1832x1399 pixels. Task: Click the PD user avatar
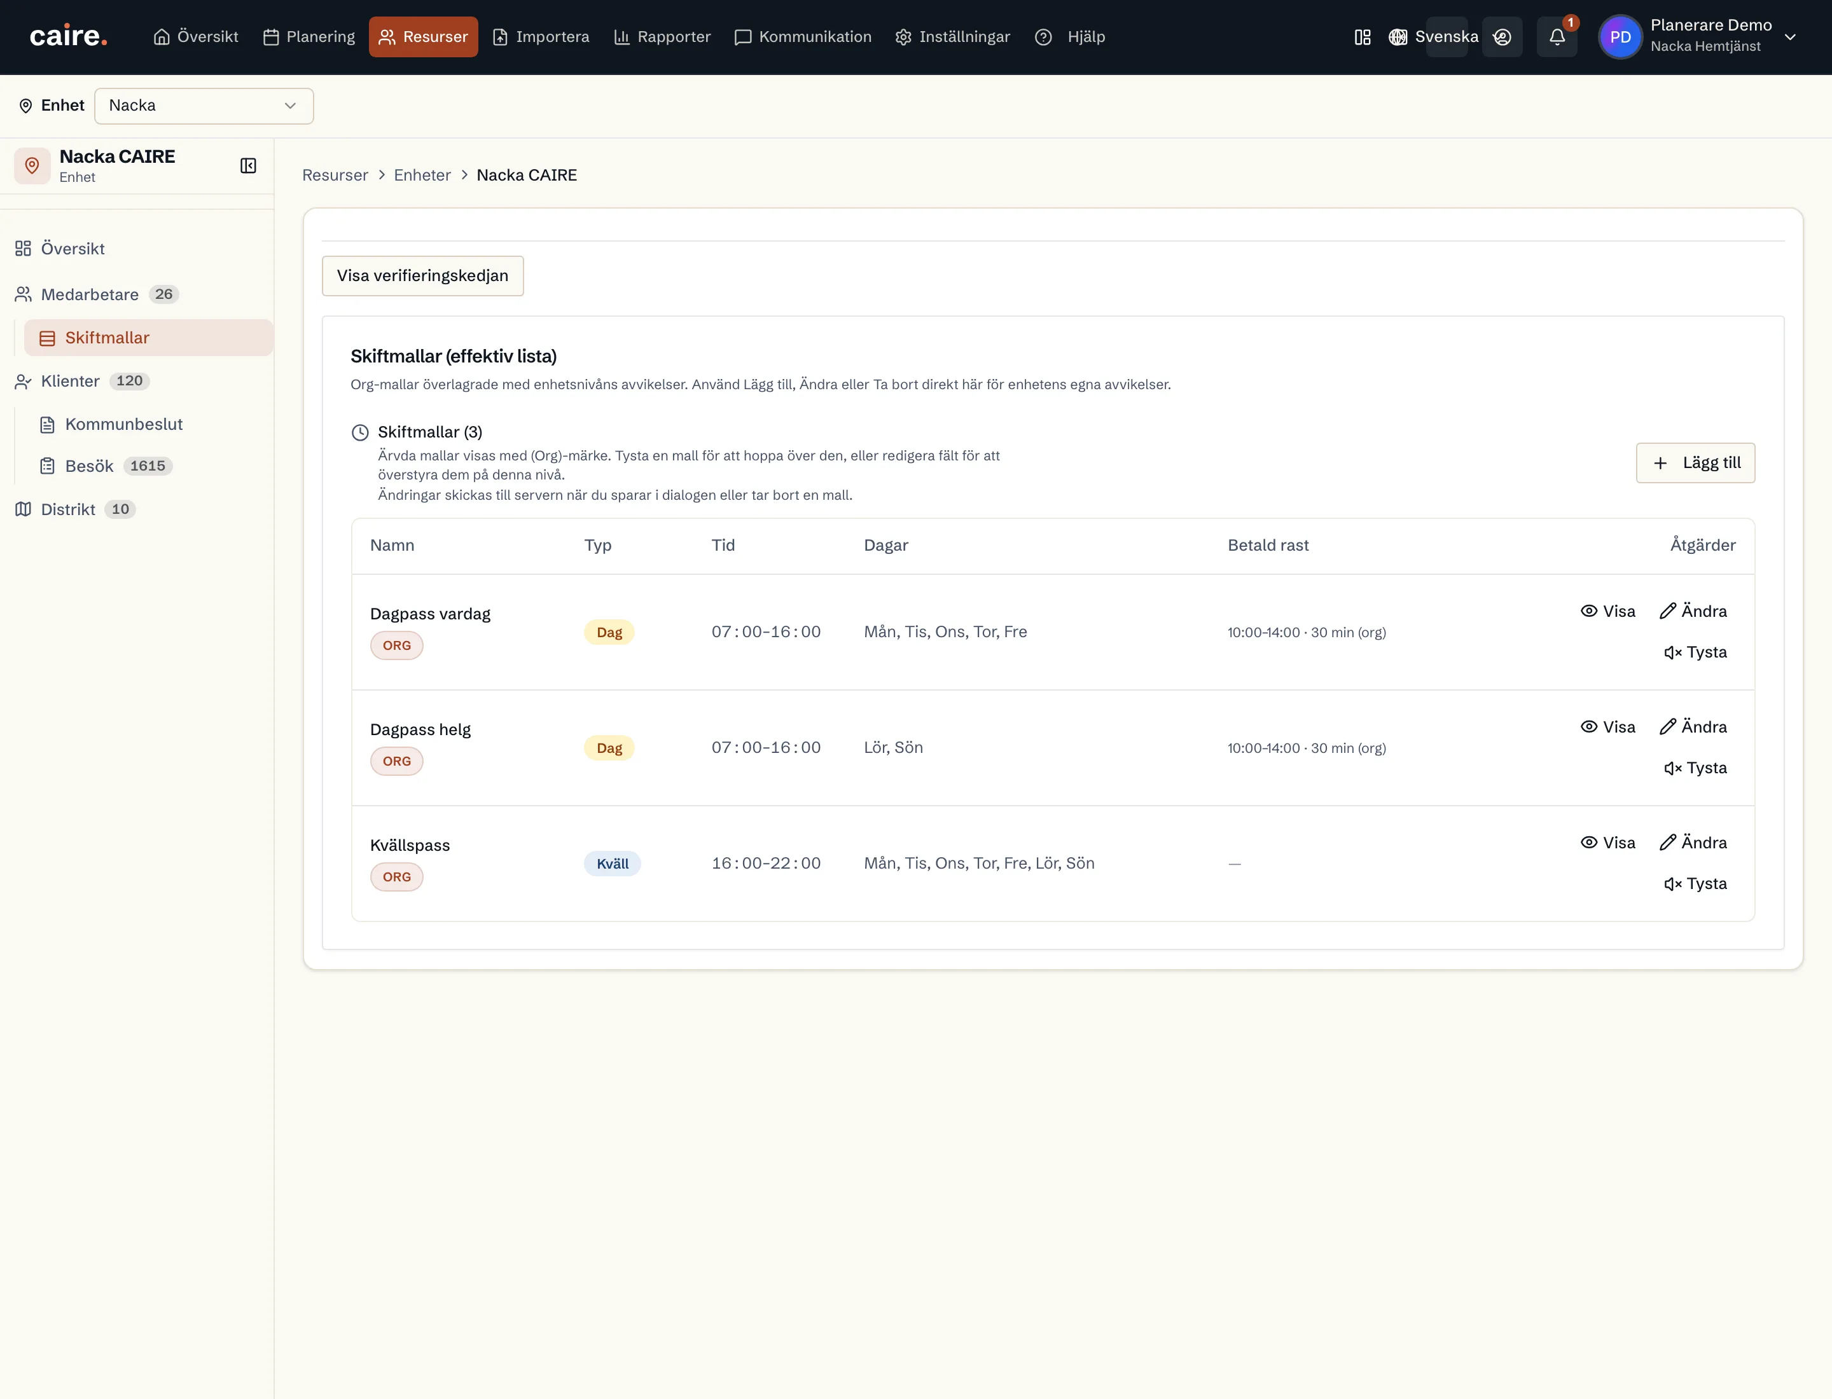(x=1620, y=37)
